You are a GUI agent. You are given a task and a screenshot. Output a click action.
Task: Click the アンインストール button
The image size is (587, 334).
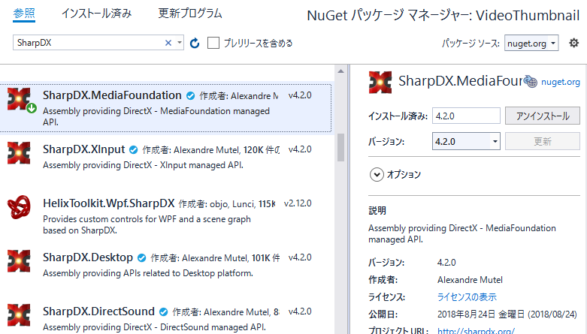[543, 116]
